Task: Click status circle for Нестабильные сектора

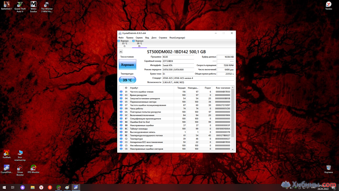Action: [121, 145]
